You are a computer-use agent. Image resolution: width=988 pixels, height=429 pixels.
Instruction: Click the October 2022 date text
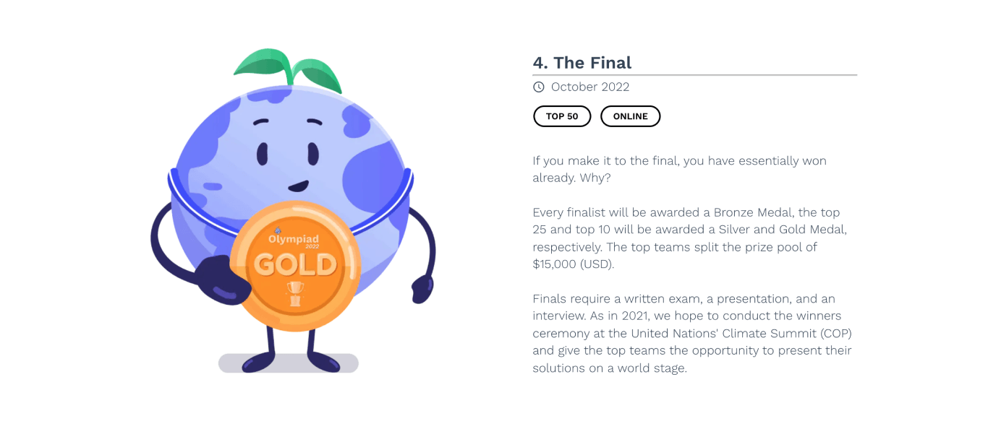tap(590, 87)
